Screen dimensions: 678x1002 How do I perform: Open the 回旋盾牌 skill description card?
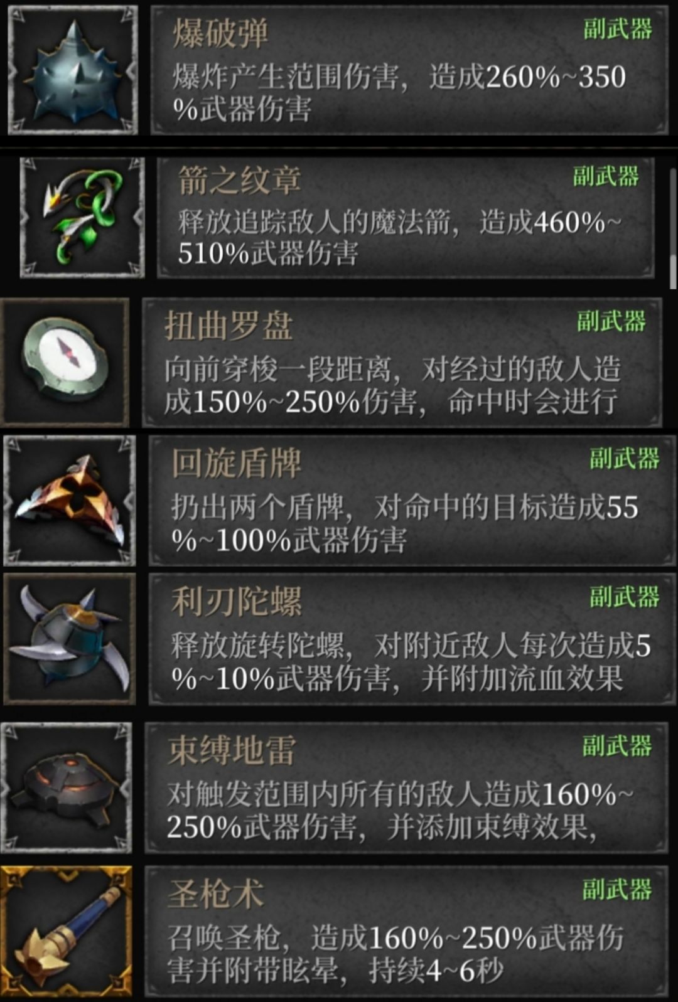click(x=412, y=501)
